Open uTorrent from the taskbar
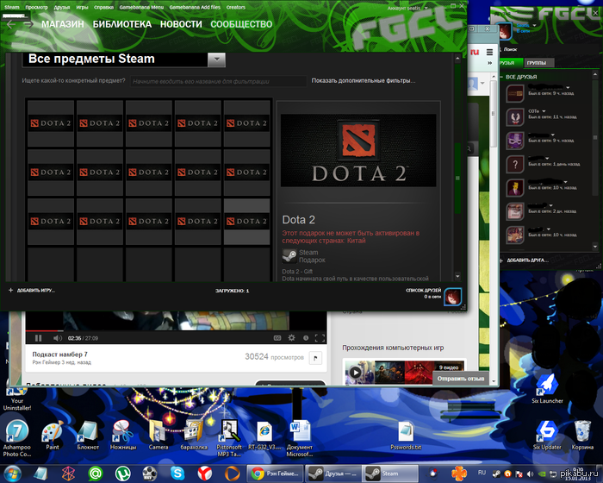Screen dimensions: 603x483 tap(122, 474)
